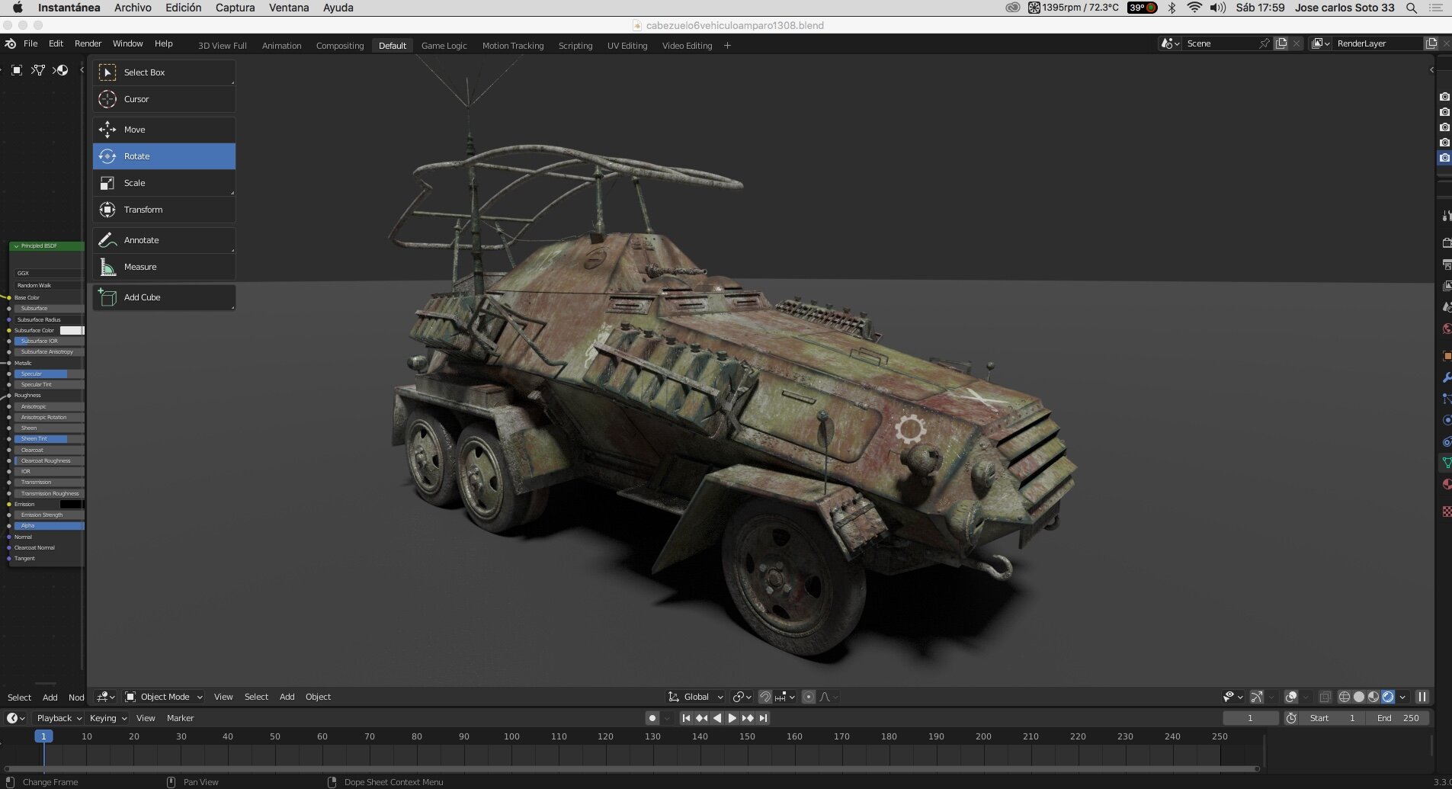Open the pivot point dropdown
Viewport: 1452px width, 789px height.
tap(742, 697)
